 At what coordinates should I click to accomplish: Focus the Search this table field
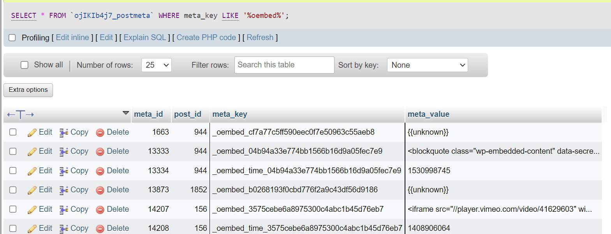click(x=284, y=65)
